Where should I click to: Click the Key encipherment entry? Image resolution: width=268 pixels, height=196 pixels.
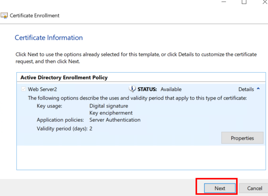111,113
